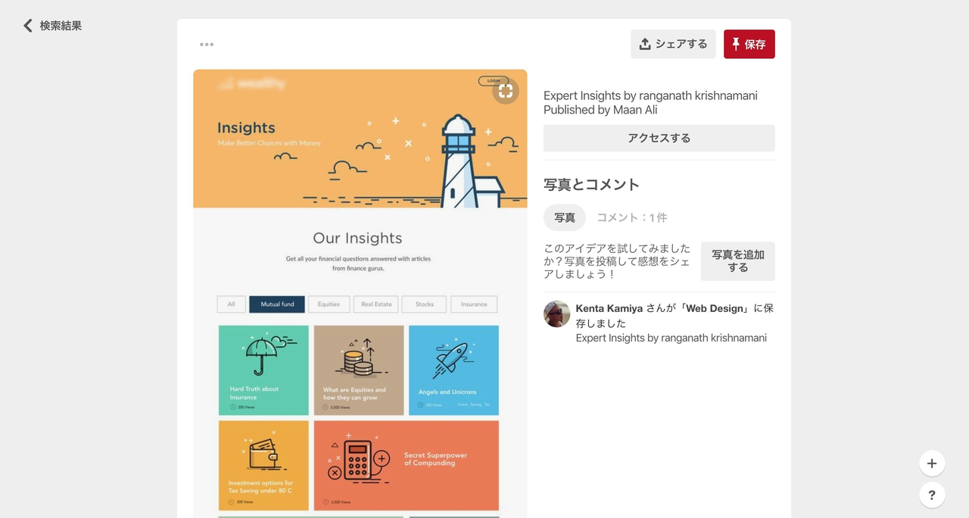
Task: Open the ? help button
Action: pyautogui.click(x=932, y=495)
